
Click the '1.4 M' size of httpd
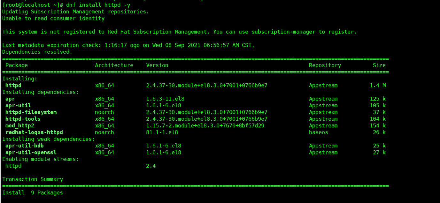(x=378, y=86)
